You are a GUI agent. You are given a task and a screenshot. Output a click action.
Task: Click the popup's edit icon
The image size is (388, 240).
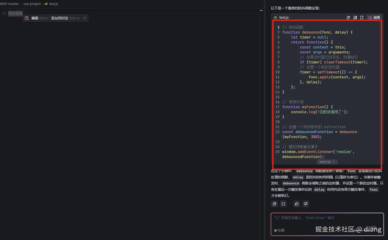pyautogui.click(x=27, y=18)
